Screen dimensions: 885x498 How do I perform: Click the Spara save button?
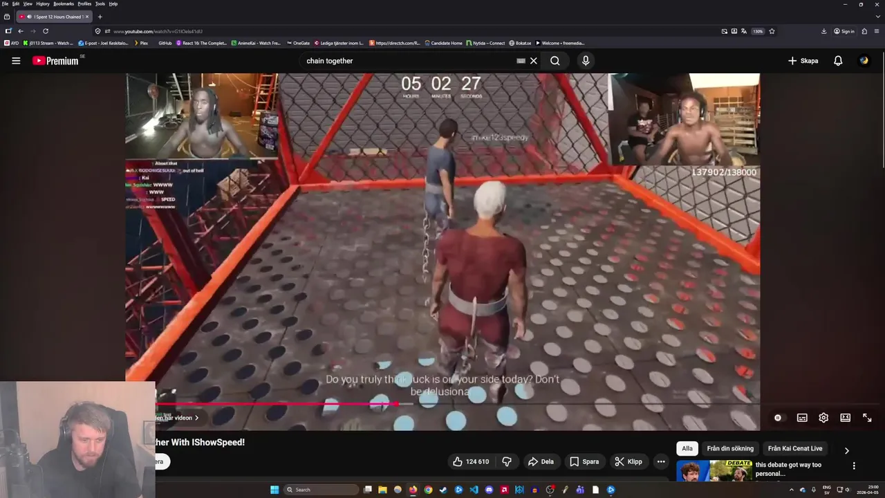point(584,461)
